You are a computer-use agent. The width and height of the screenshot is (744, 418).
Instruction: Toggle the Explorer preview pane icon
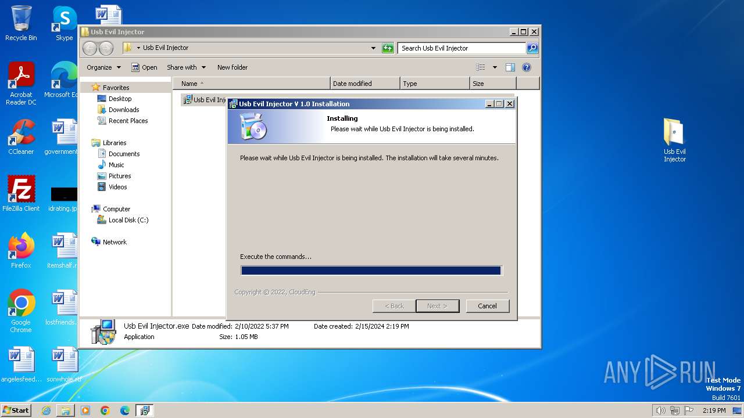coord(510,67)
